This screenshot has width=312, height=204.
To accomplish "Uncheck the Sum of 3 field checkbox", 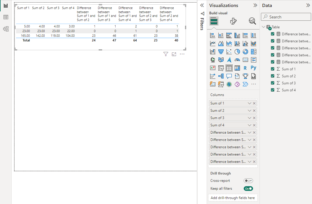I will [x=273, y=83].
